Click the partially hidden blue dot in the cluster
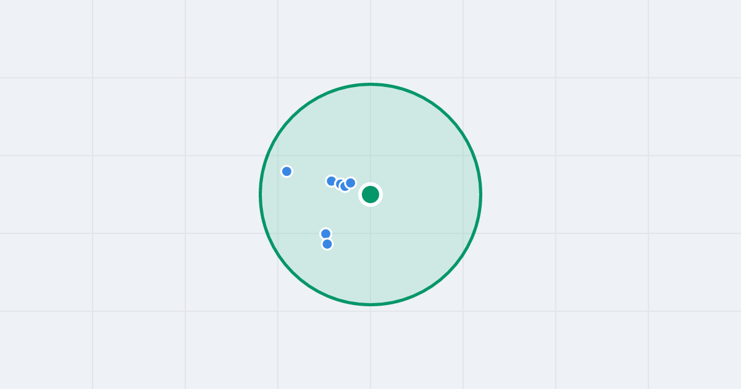741x389 pixels. pos(340,184)
